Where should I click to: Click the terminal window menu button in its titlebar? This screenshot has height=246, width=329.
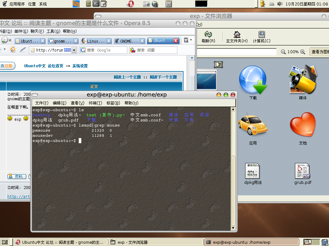(x=35, y=95)
